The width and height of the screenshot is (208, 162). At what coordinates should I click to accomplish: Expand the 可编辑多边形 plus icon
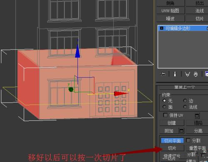click(x=162, y=28)
